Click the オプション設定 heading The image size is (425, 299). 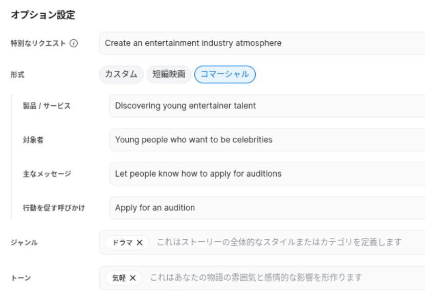tap(43, 15)
